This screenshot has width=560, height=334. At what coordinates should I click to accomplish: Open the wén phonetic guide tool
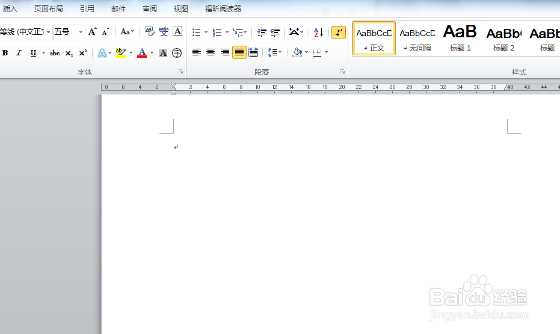[x=164, y=32]
